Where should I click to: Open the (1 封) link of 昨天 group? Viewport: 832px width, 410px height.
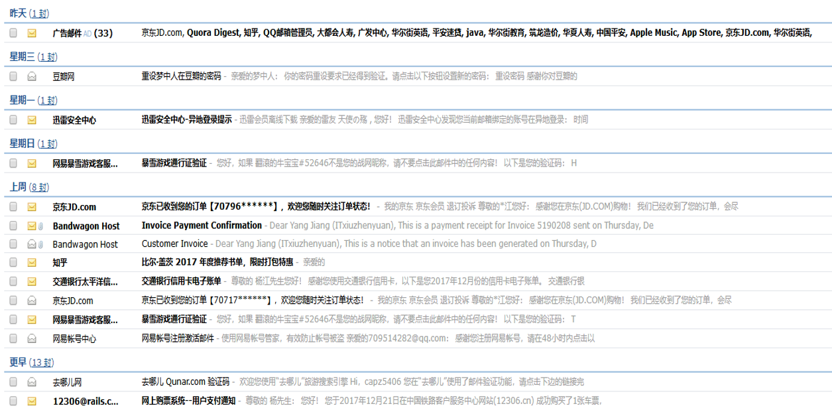[39, 14]
